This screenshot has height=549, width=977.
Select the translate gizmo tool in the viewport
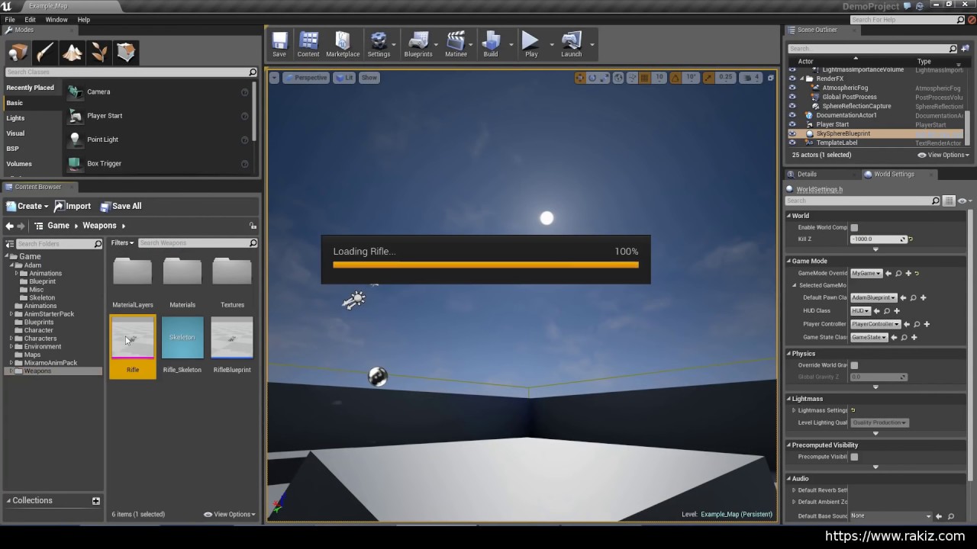580,78
